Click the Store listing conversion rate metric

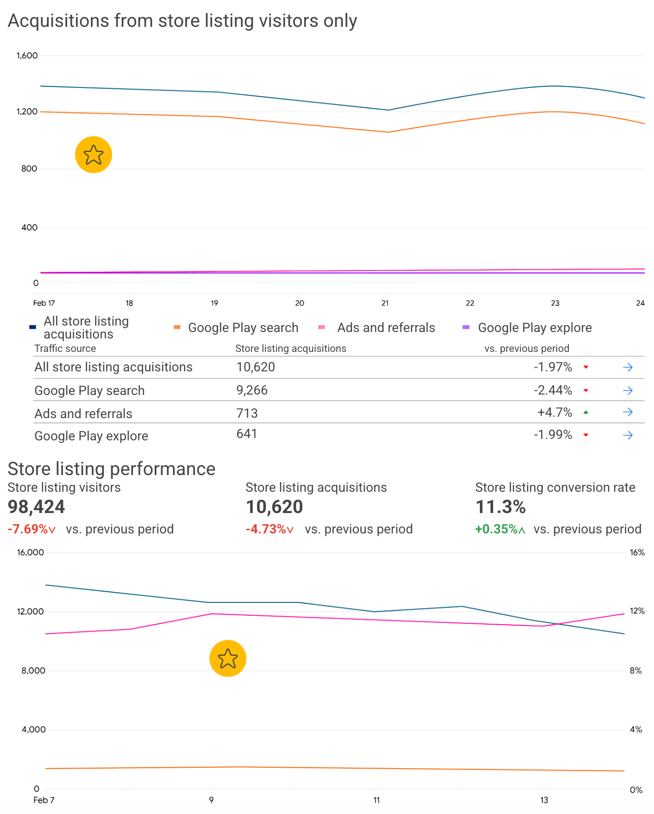point(558,508)
